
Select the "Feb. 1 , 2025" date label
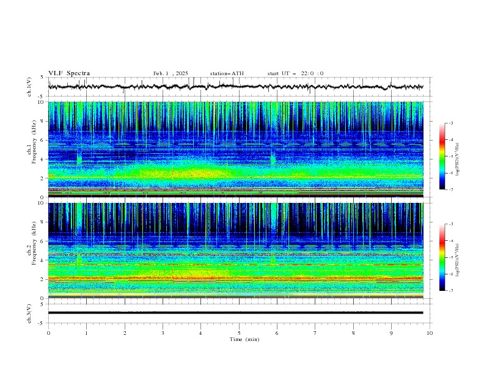(170, 73)
